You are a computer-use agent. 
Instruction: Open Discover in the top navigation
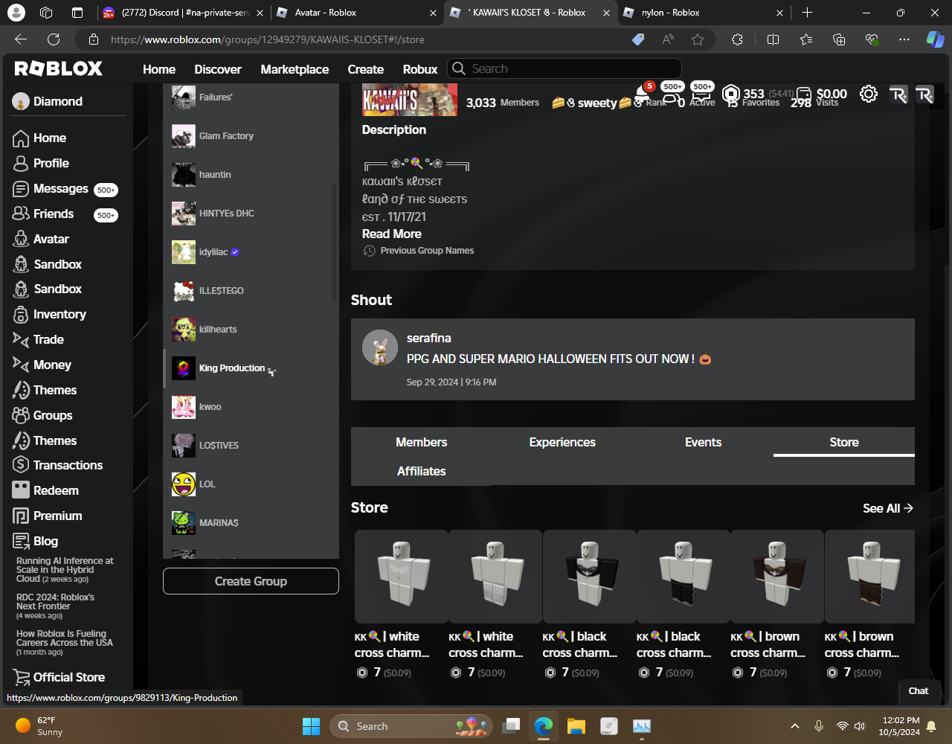click(218, 69)
